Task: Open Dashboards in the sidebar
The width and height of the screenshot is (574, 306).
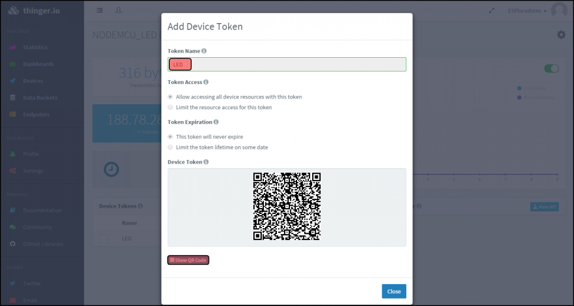Action: (x=39, y=64)
